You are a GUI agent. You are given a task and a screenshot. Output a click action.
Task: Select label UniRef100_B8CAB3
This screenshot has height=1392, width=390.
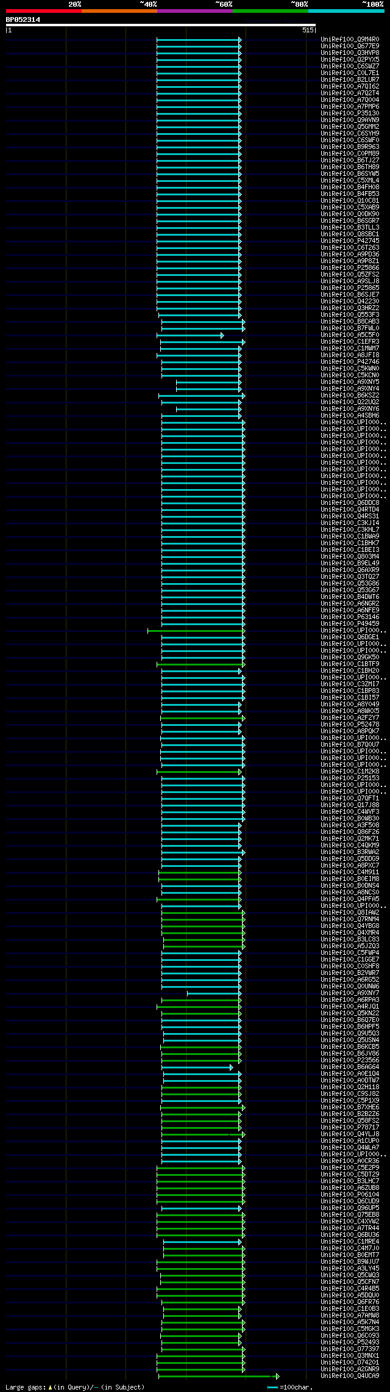(x=350, y=322)
